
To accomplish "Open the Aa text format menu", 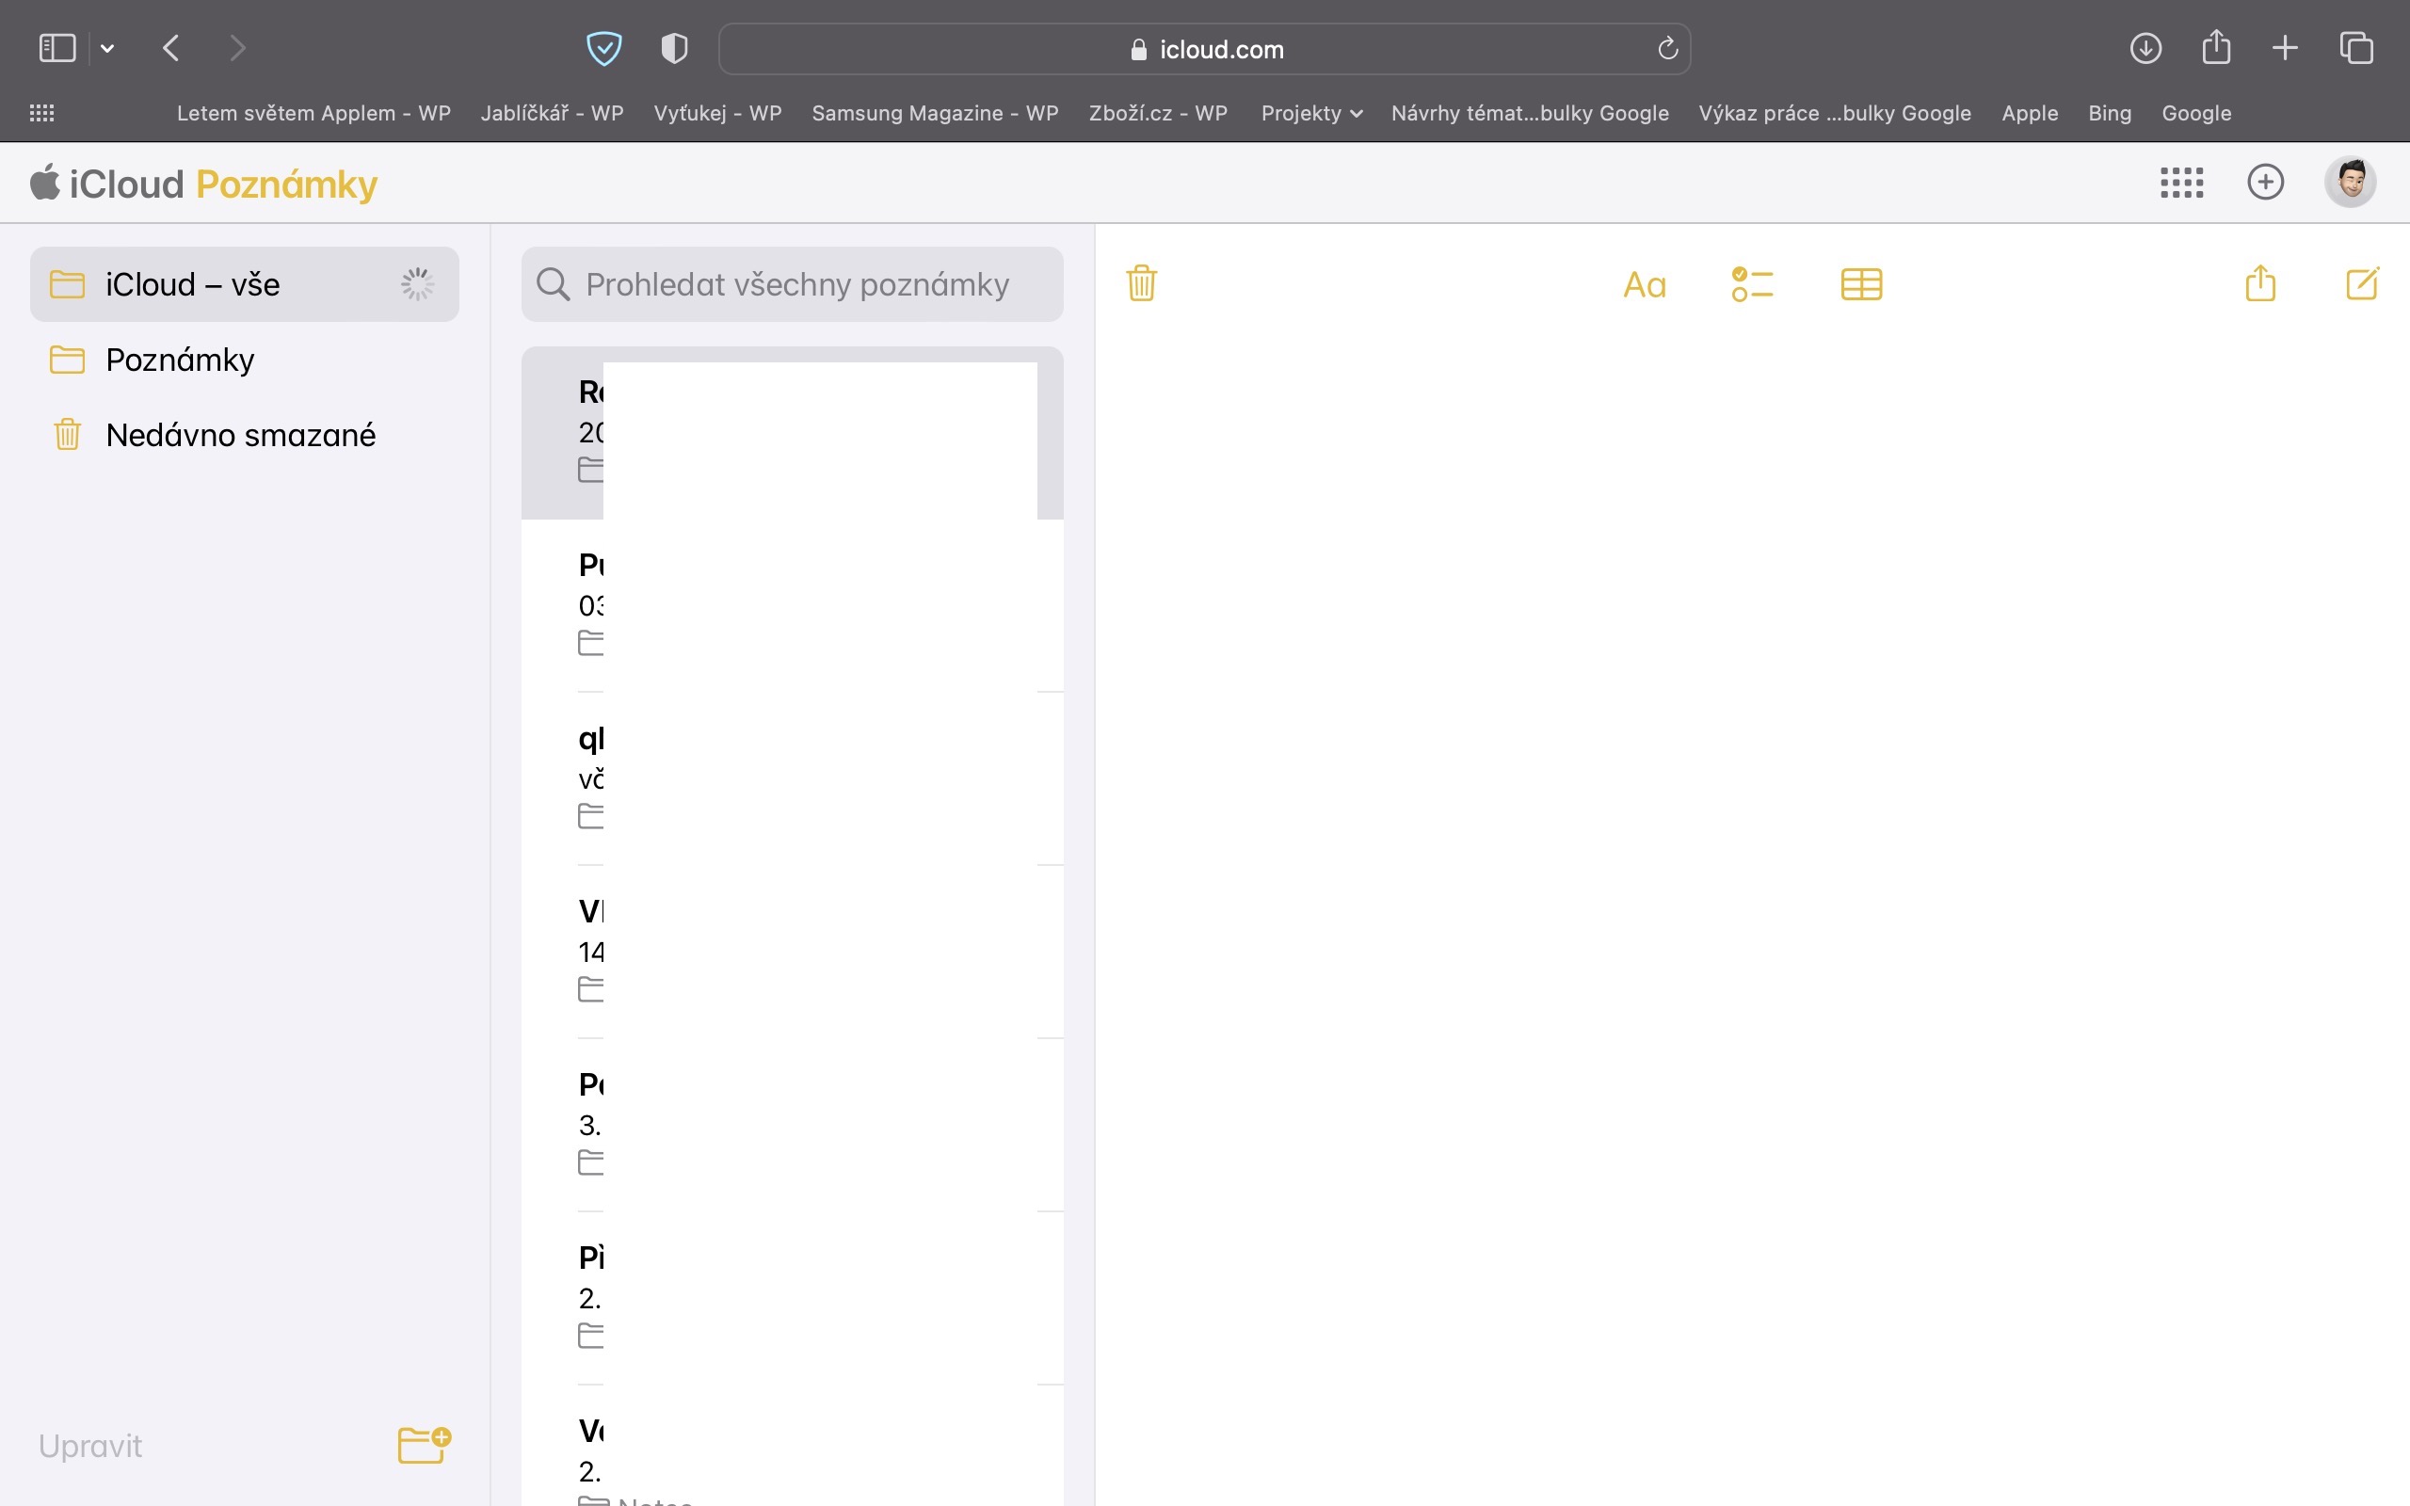I will click(x=1645, y=285).
